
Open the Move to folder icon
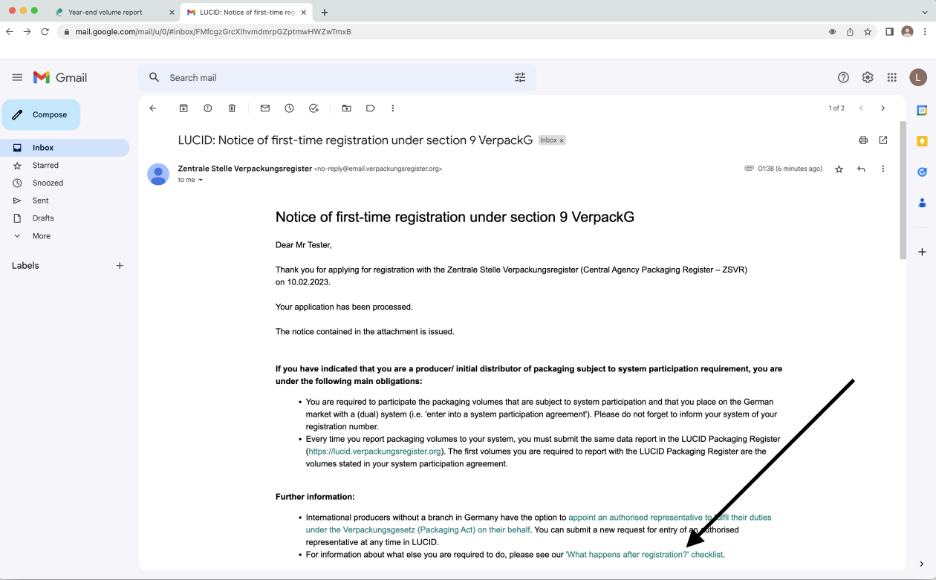(346, 108)
